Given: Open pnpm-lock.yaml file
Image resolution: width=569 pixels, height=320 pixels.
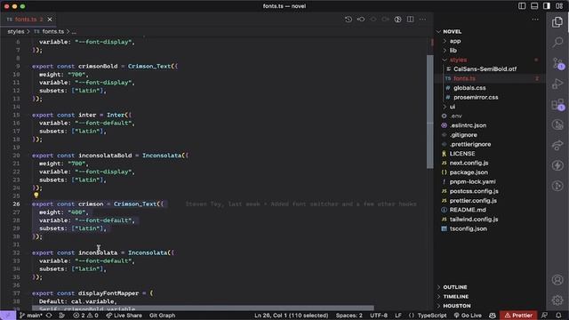Looking at the screenshot, I should [472, 181].
